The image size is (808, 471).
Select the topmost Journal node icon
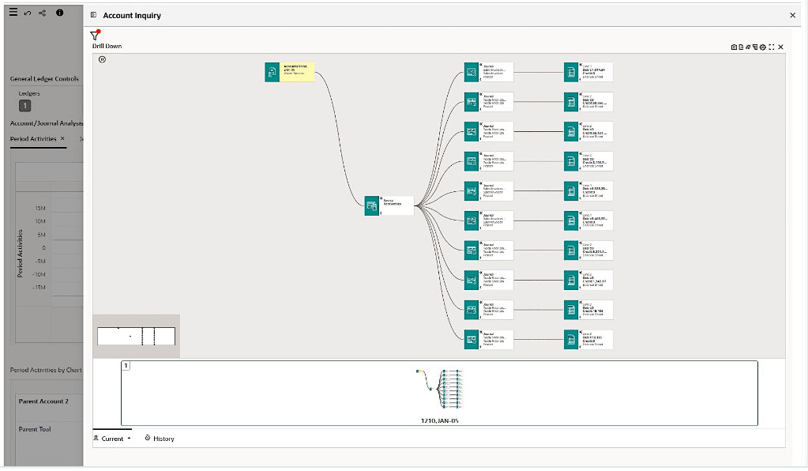(x=471, y=72)
